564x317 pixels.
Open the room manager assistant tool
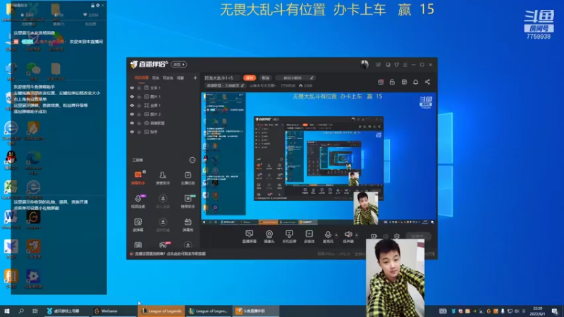(163, 178)
